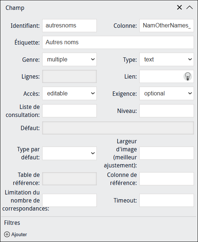Screen dimensions: 198x242
Task: Open the Type dropdown showing text
Action: tap(166, 60)
